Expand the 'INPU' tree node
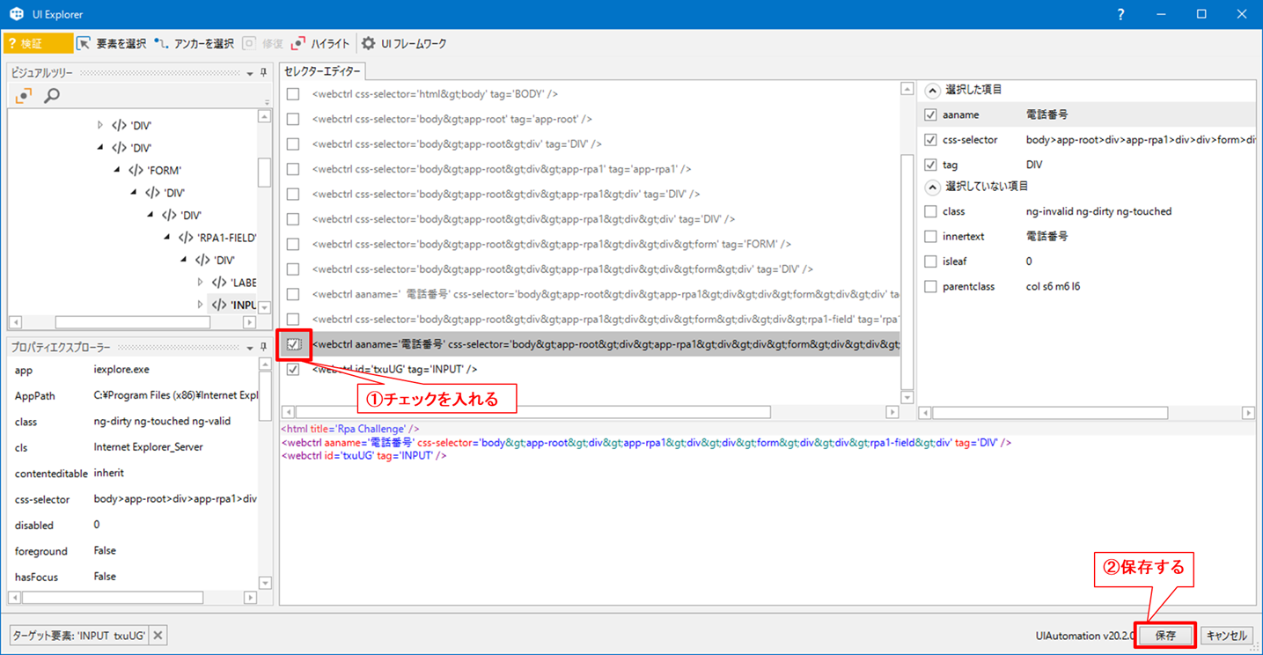1263x655 pixels. click(201, 305)
